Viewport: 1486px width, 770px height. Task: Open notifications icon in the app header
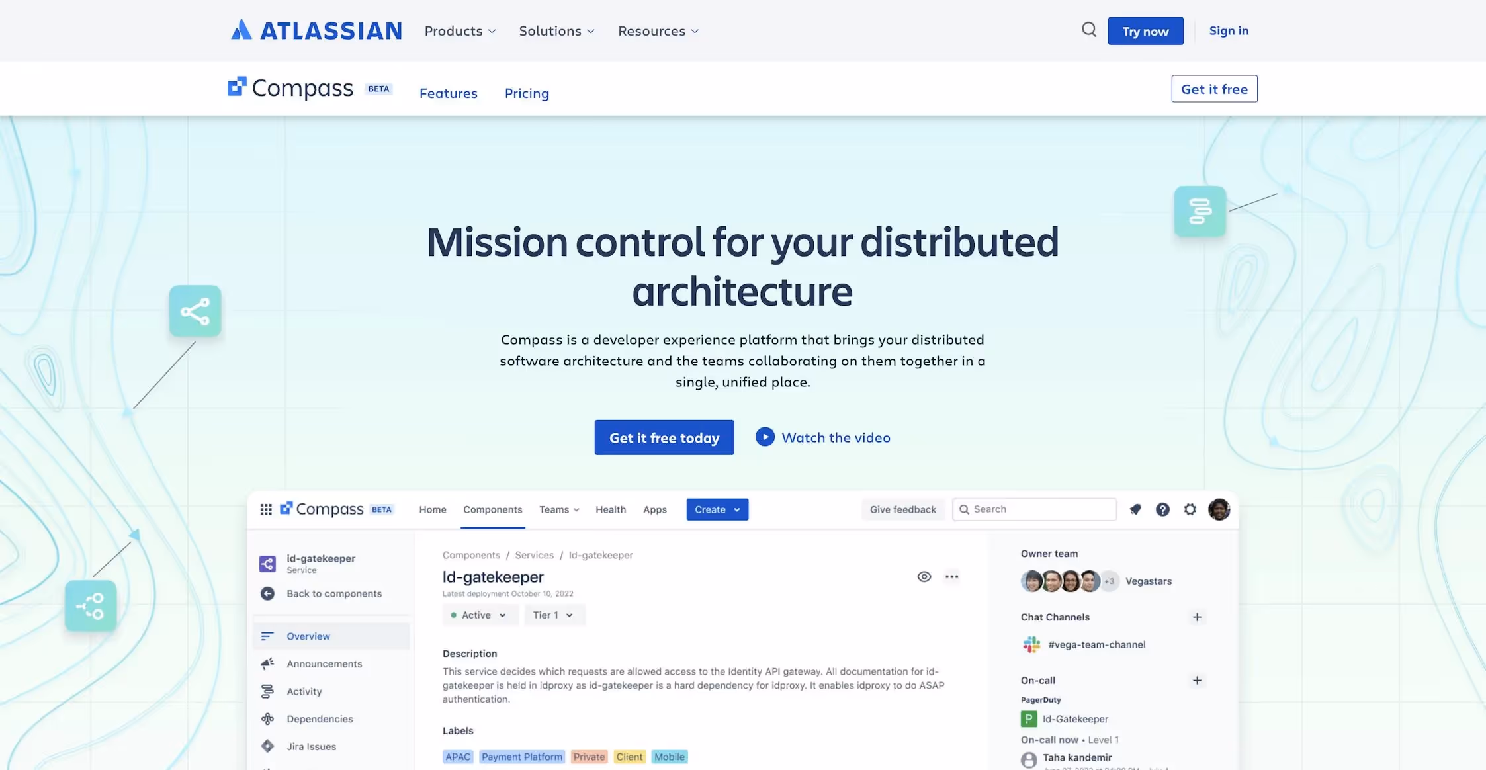(x=1135, y=509)
